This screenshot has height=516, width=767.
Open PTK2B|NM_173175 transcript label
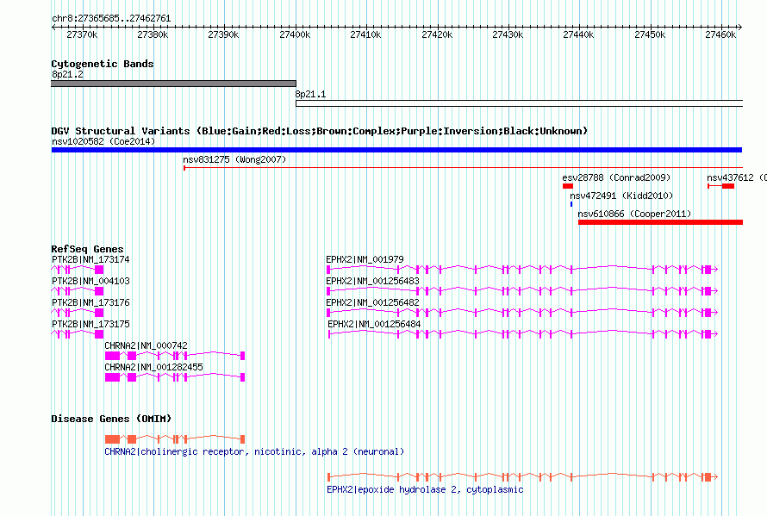click(x=90, y=324)
